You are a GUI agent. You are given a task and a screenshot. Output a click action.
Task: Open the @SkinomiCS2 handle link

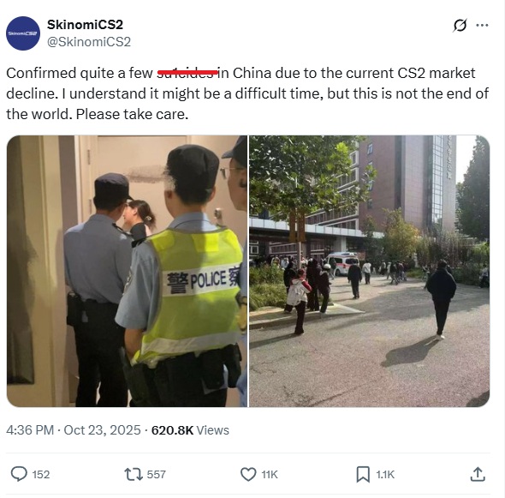pyautogui.click(x=89, y=42)
